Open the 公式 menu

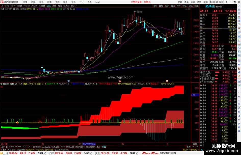193,2
